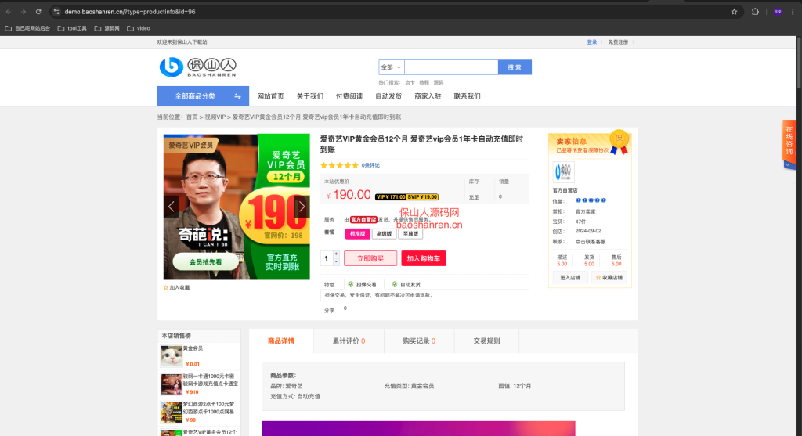The height and width of the screenshot is (436, 802).
Task: Click the 点击联系客服 link
Action: [x=591, y=241]
